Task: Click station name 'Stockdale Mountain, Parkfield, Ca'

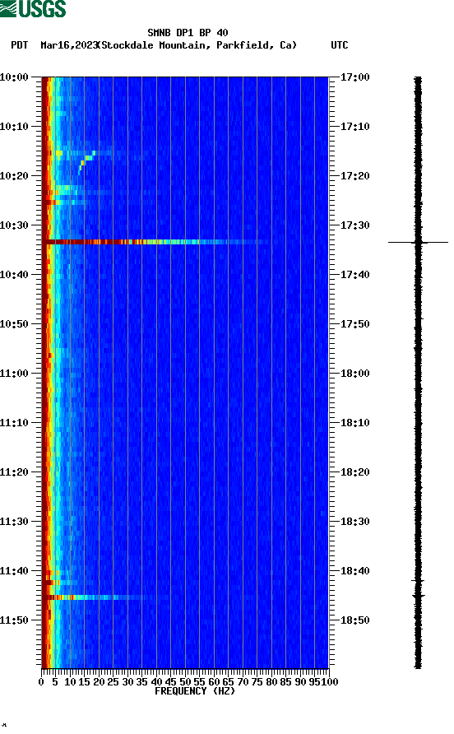Action: [199, 45]
